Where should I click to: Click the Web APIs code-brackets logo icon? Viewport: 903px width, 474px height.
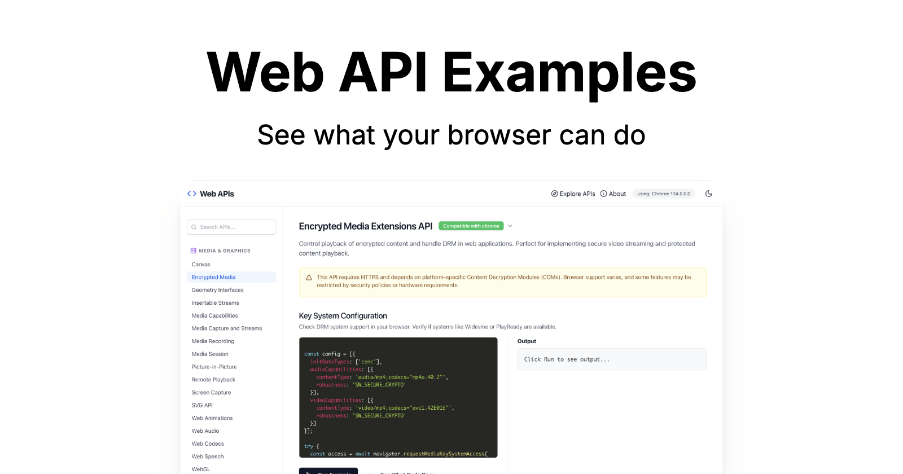pyautogui.click(x=192, y=194)
